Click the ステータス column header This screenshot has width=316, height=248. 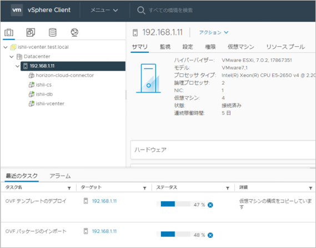[x=167, y=187]
